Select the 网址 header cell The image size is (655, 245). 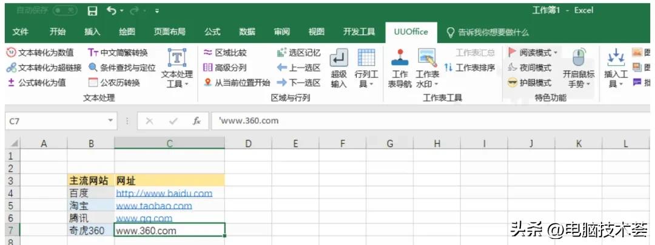tap(169, 180)
